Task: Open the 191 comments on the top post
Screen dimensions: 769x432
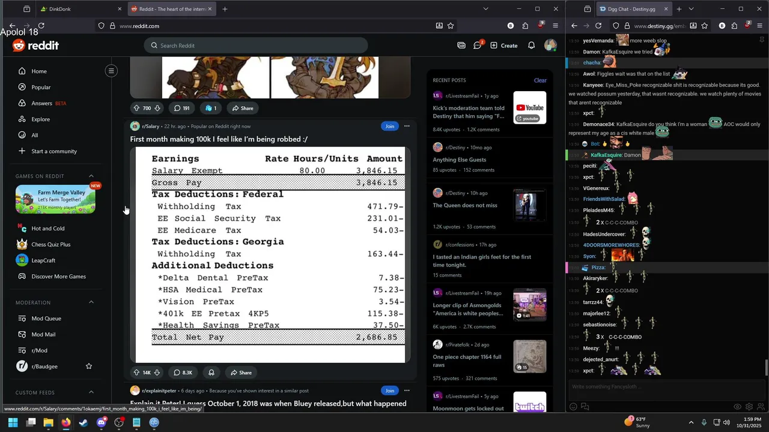Action: pos(181,108)
